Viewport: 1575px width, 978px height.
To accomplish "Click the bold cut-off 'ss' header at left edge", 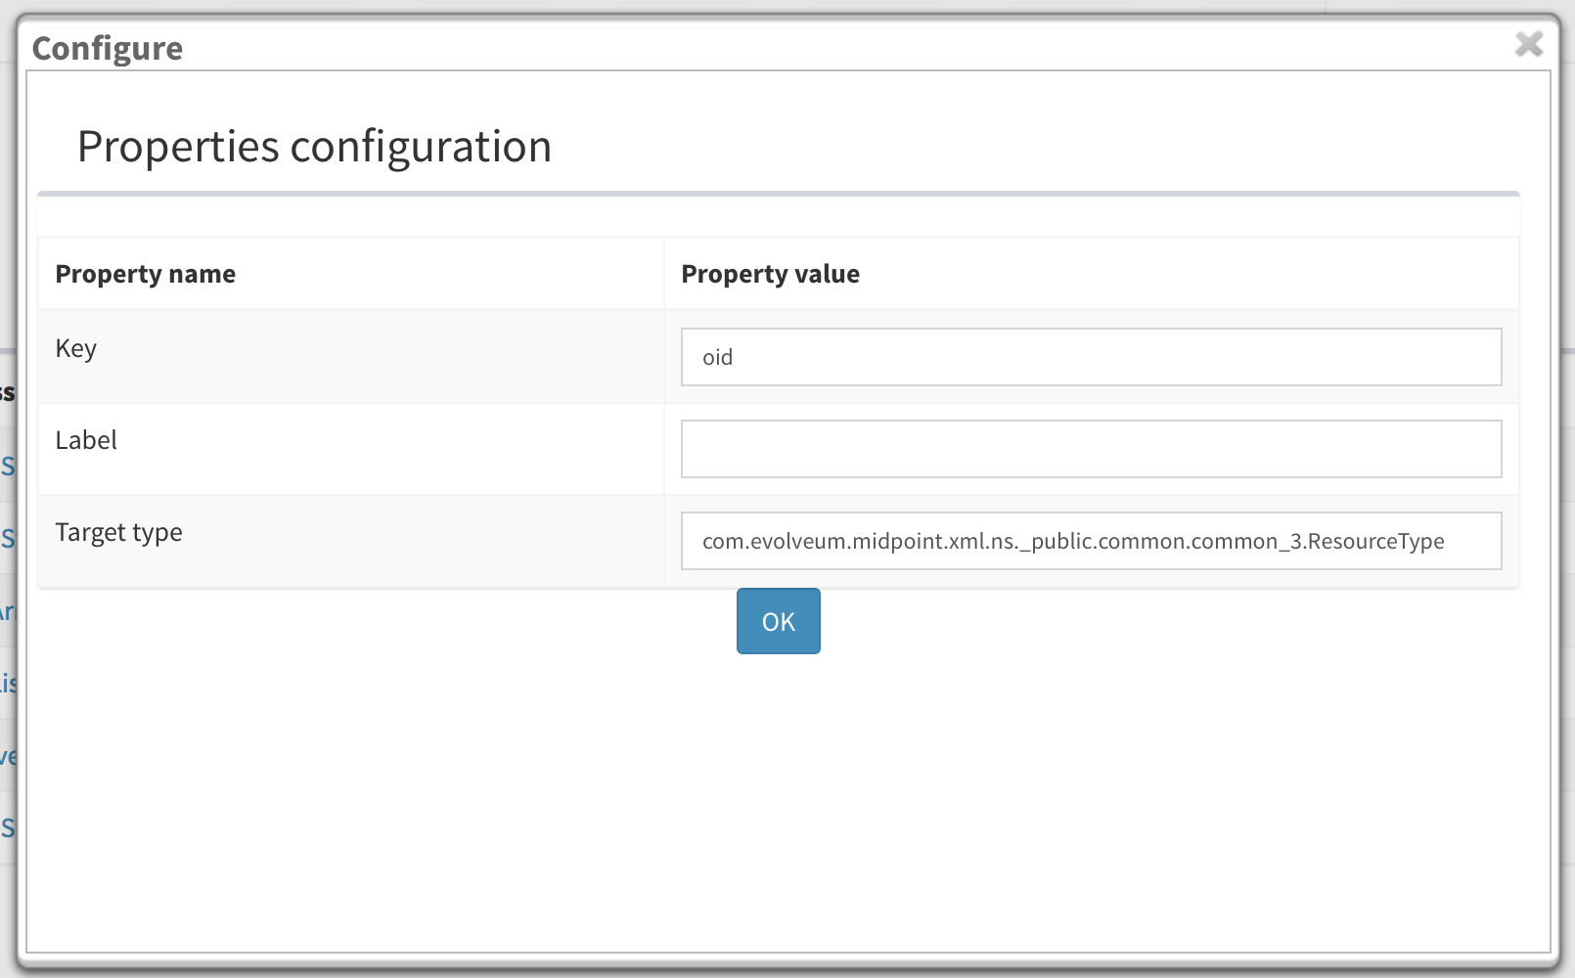I will 7,393.
